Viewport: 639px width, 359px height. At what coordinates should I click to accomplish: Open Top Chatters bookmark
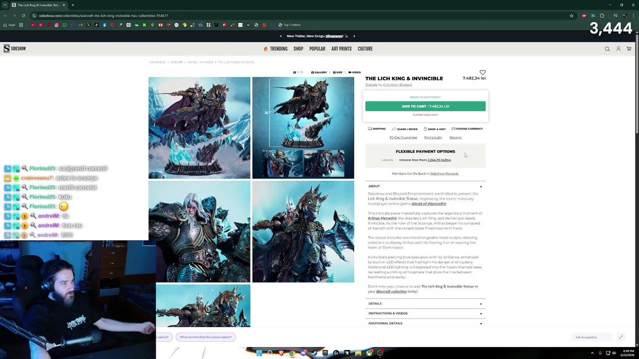(290, 25)
